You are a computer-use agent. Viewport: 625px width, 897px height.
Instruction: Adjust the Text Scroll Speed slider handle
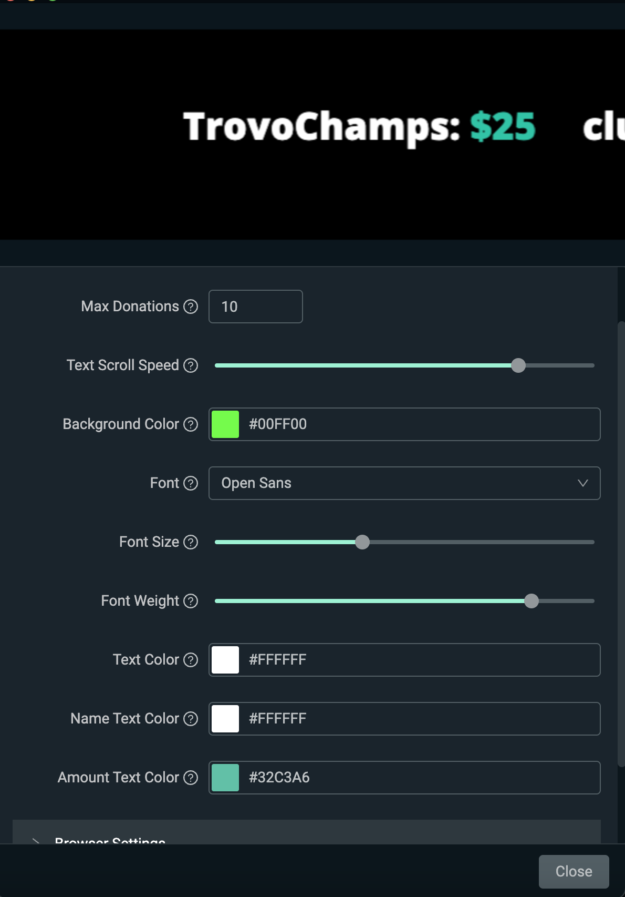pos(518,365)
